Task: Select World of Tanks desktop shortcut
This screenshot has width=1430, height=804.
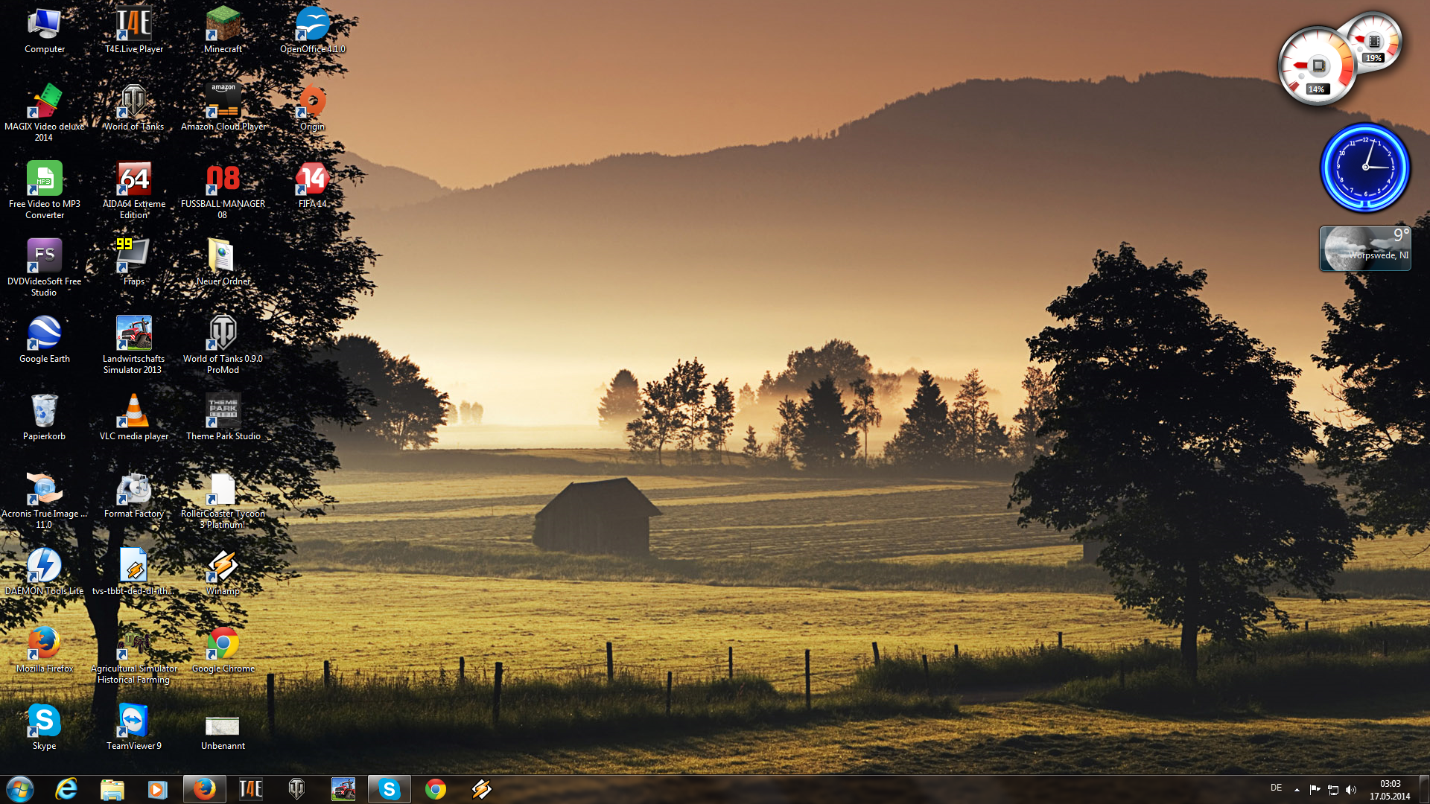Action: pyautogui.click(x=134, y=108)
